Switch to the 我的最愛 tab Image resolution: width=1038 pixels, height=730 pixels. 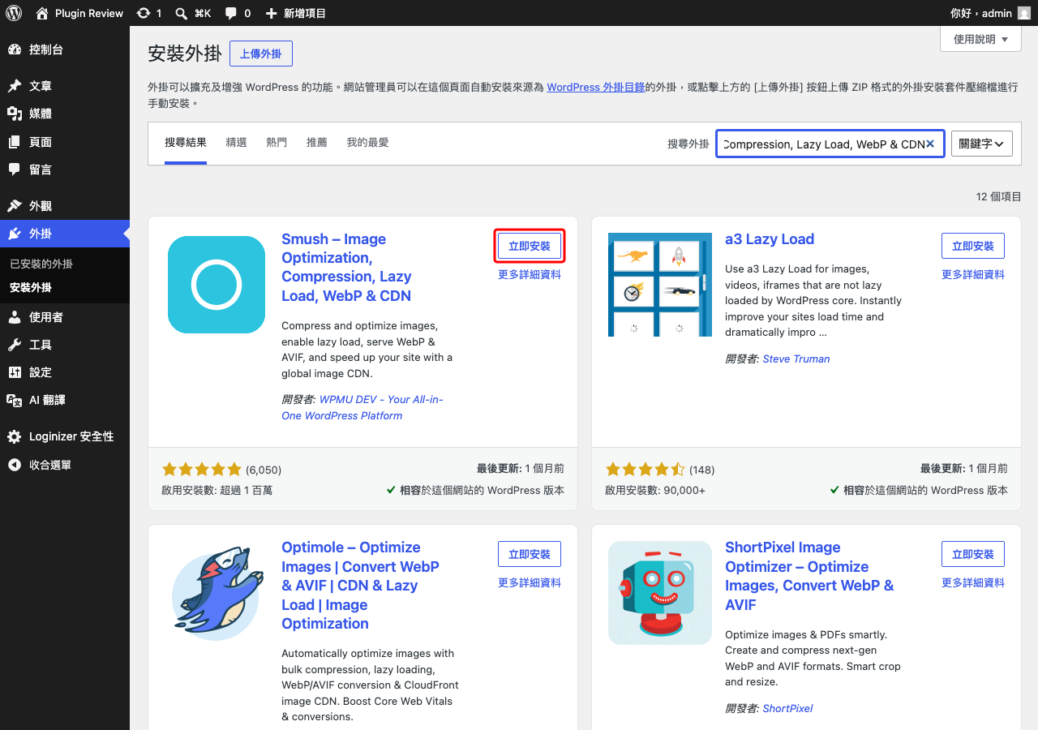[368, 143]
